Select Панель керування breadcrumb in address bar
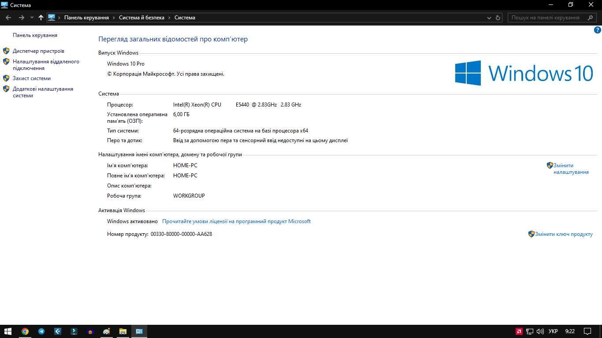This screenshot has width=602, height=338. click(86, 18)
